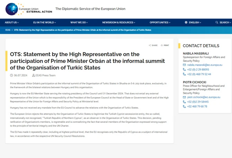
Task: Click the EEAS Press Team author text
Action: pos(45,75)
